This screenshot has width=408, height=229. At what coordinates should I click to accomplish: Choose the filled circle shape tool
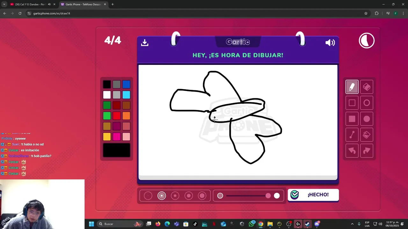367,119
